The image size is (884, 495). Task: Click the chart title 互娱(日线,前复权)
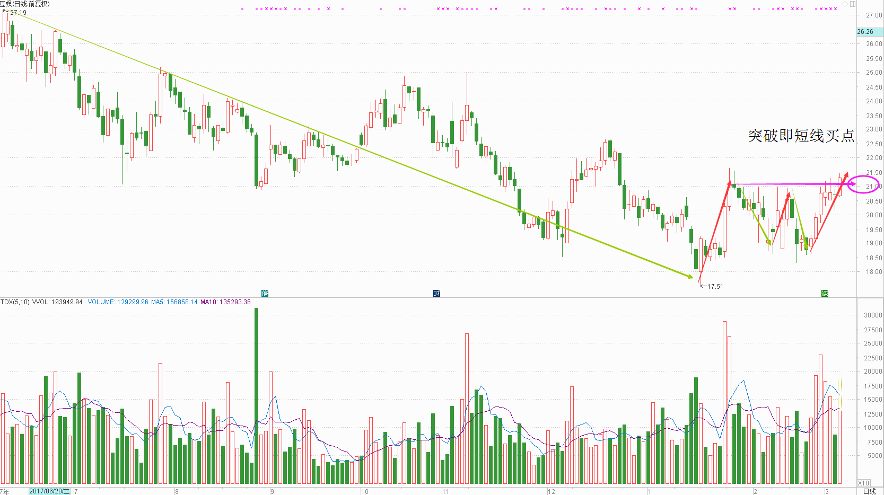click(x=25, y=4)
